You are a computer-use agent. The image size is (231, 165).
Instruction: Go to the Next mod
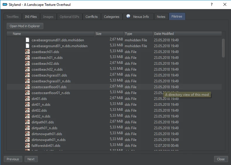(31, 159)
